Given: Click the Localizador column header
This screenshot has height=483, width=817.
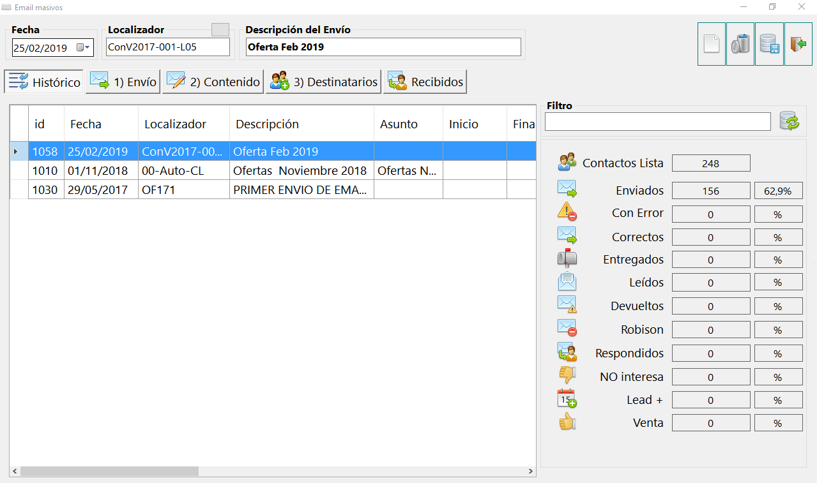Looking at the screenshot, I should click(184, 124).
